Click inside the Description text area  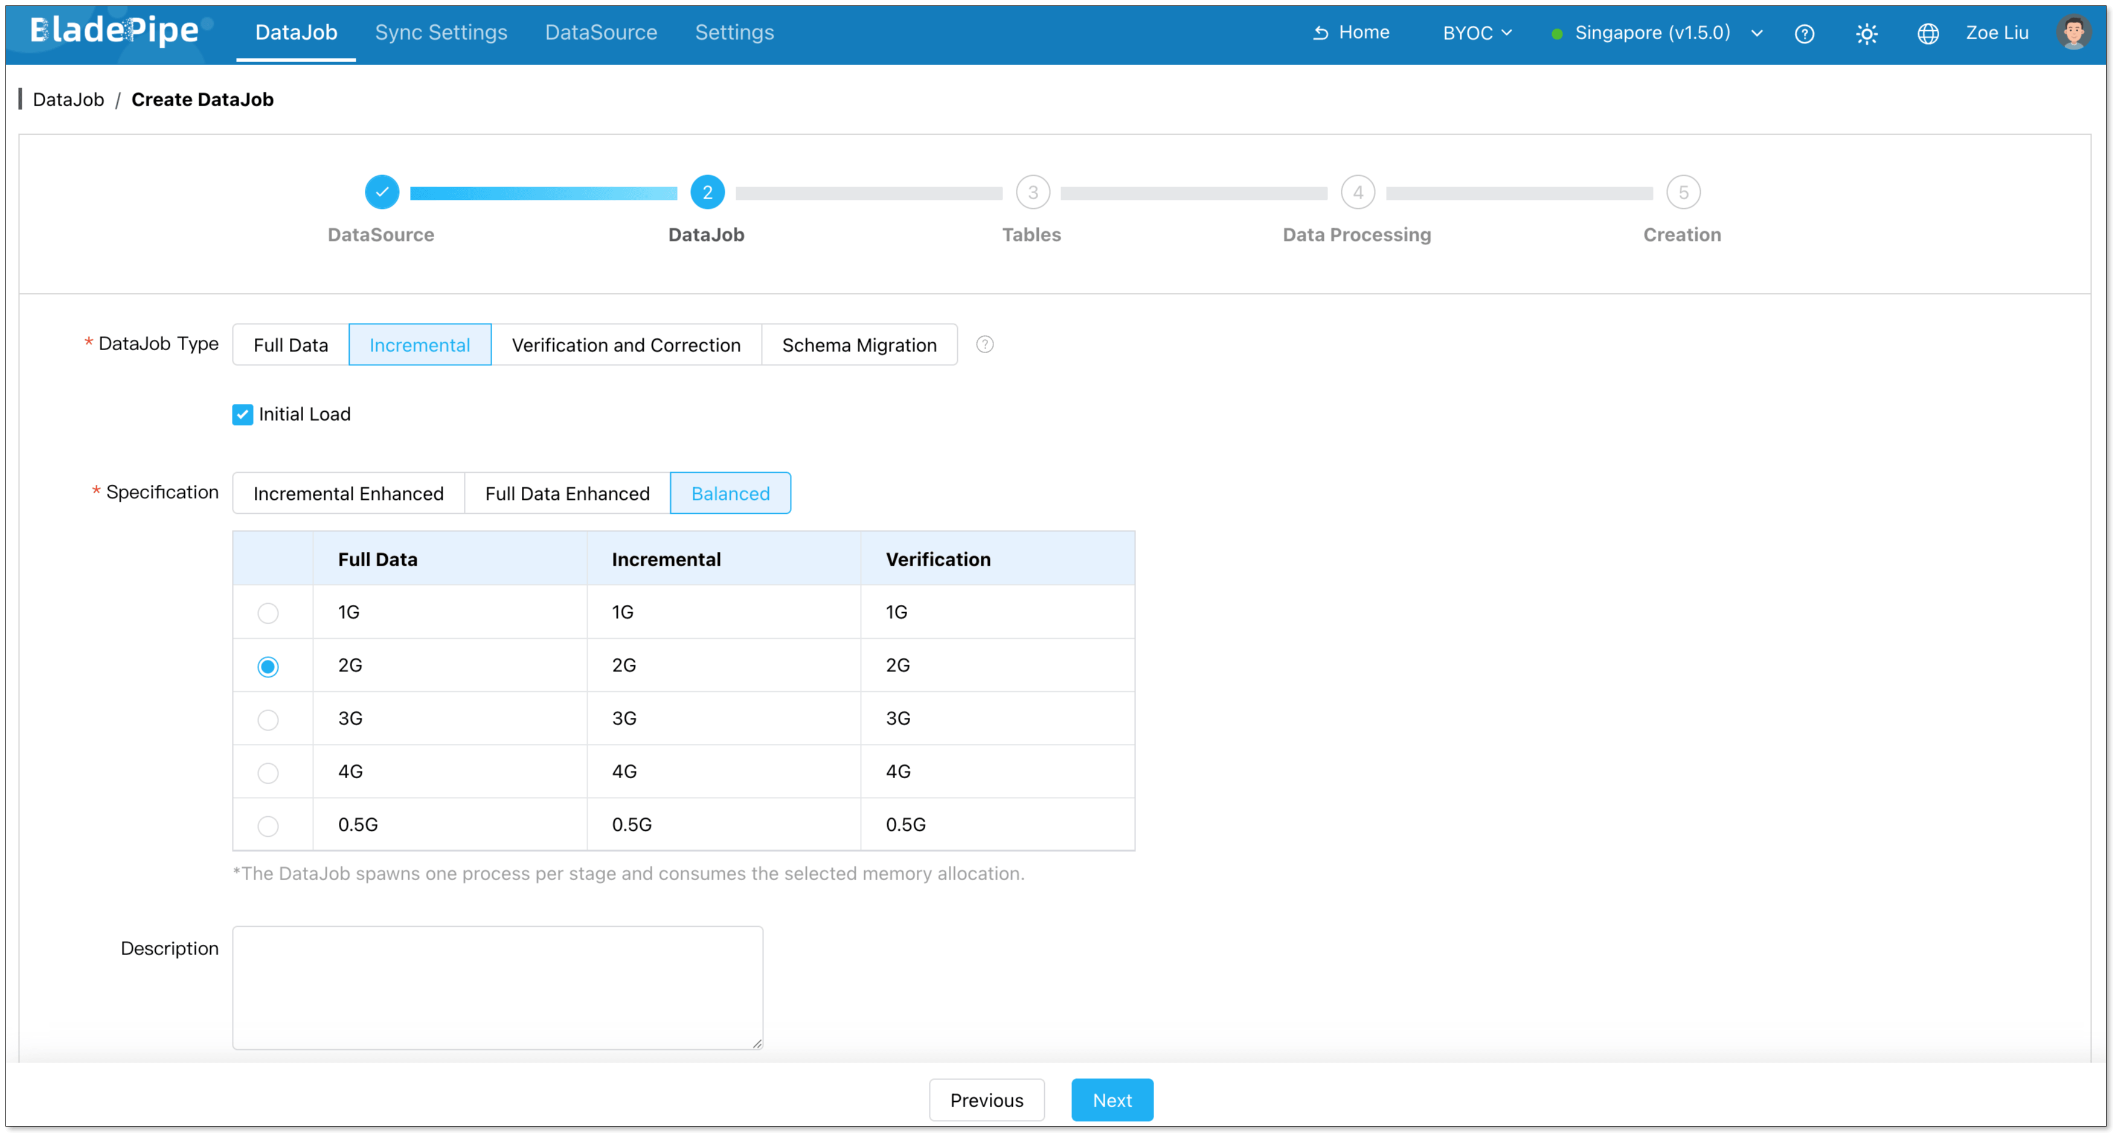tap(498, 987)
